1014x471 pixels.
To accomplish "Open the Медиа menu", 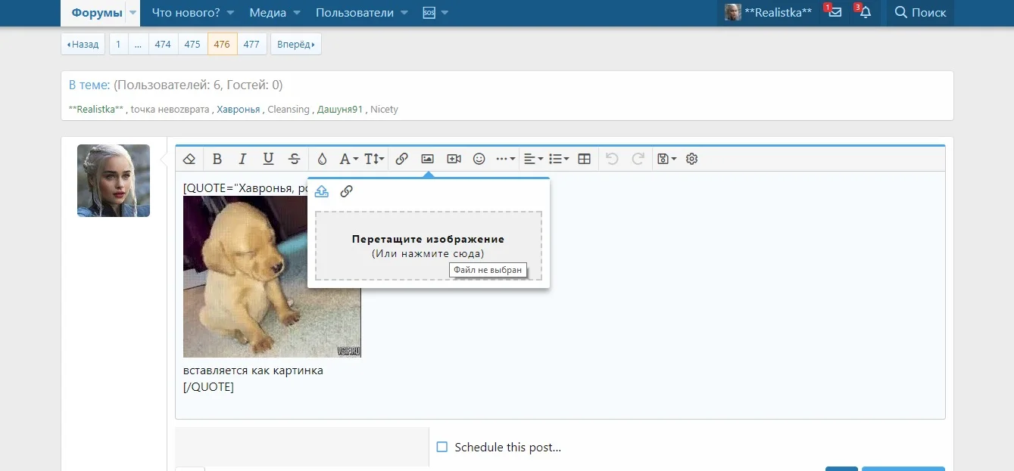I will click(267, 13).
